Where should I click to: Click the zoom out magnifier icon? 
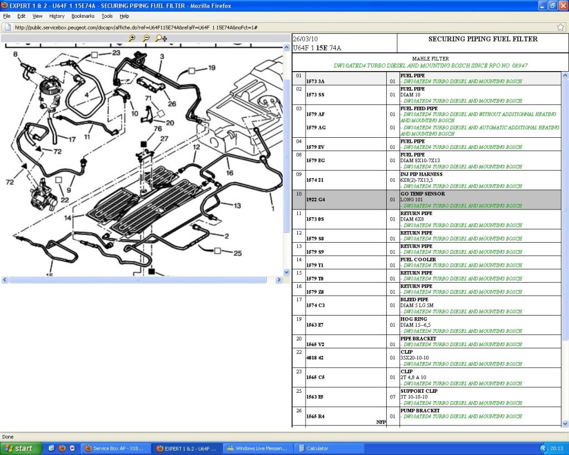tap(146, 38)
